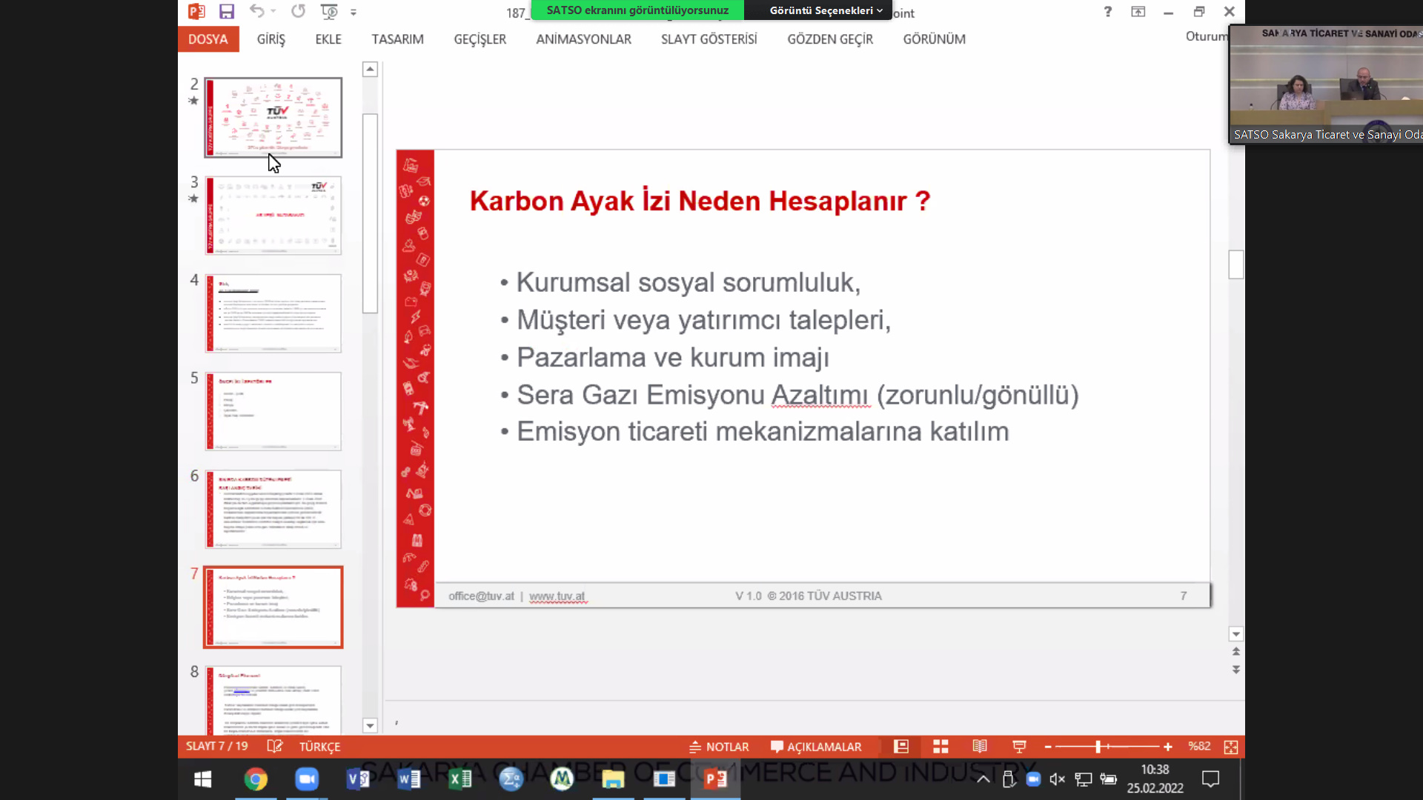Toggle AÇIKLAMALAR comments pane
The height and width of the screenshot is (800, 1423).
(x=816, y=747)
